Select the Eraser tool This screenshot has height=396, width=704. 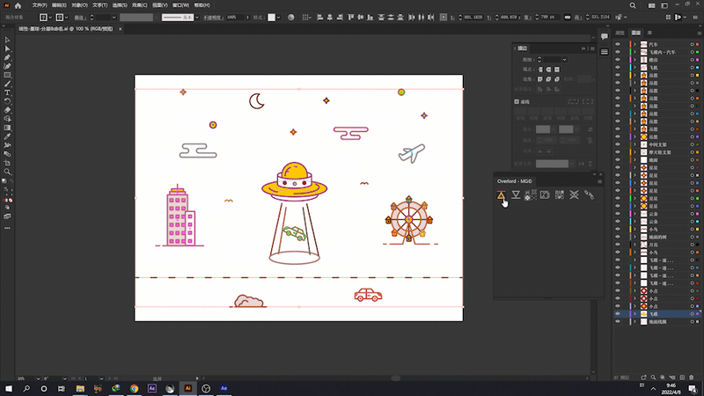coord(7,110)
